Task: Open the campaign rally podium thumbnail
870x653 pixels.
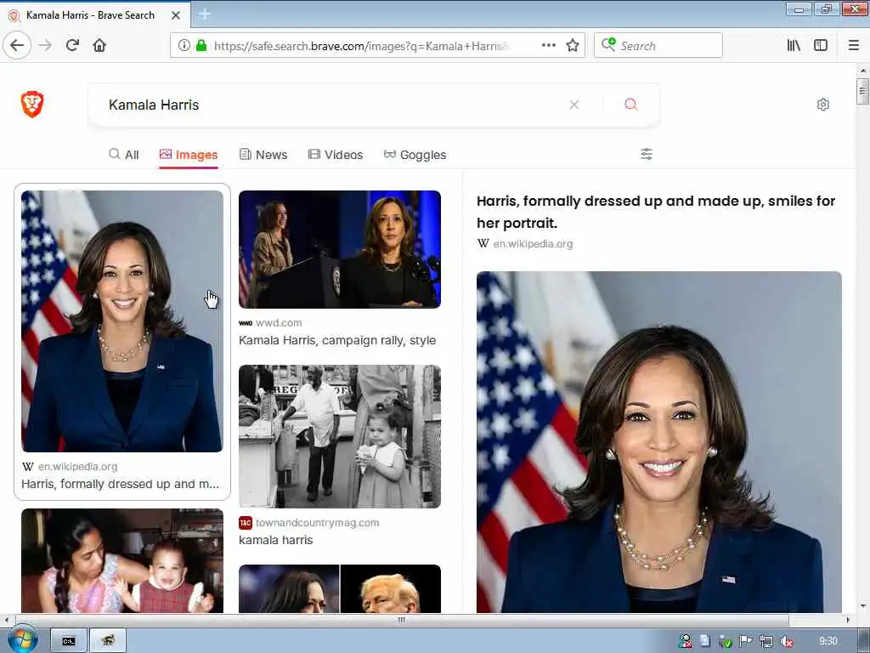Action: point(340,249)
